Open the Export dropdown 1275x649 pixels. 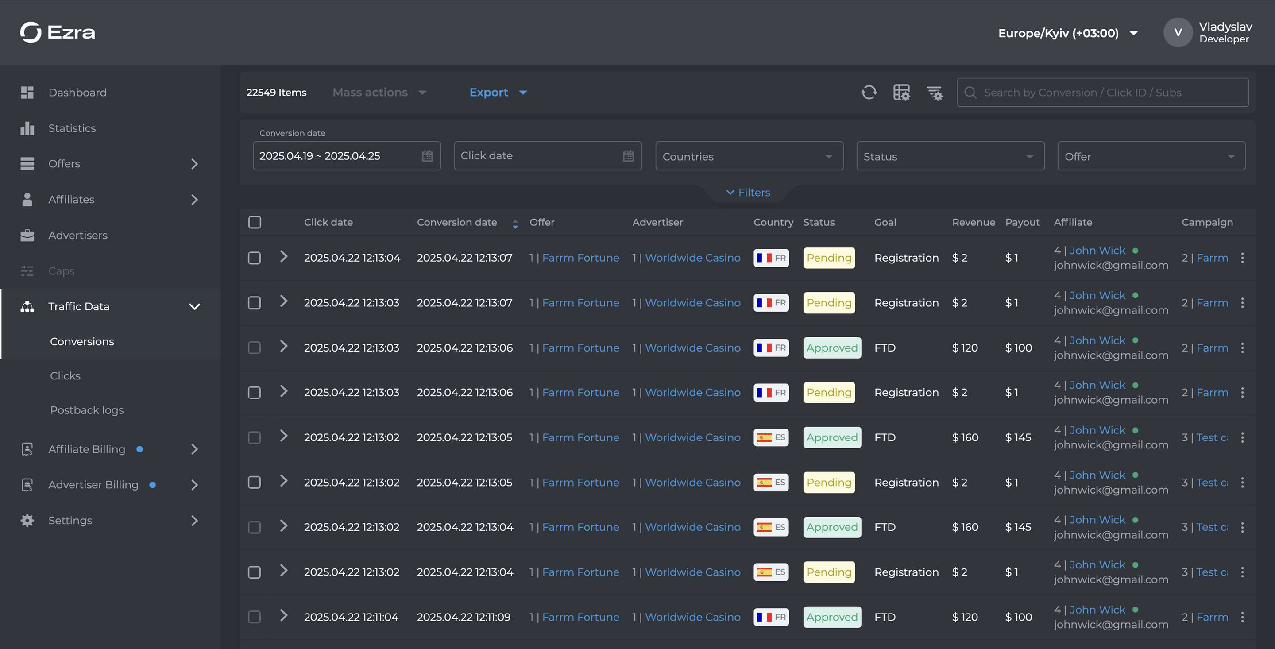click(x=498, y=93)
